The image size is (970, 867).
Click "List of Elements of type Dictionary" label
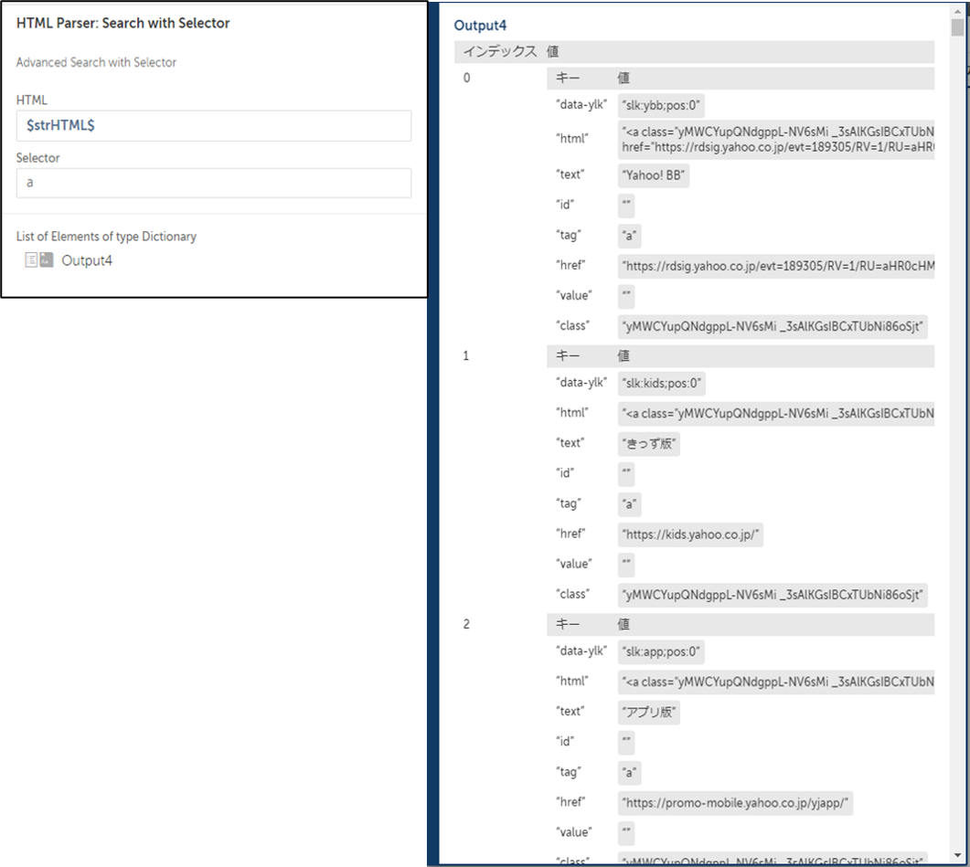[106, 237]
